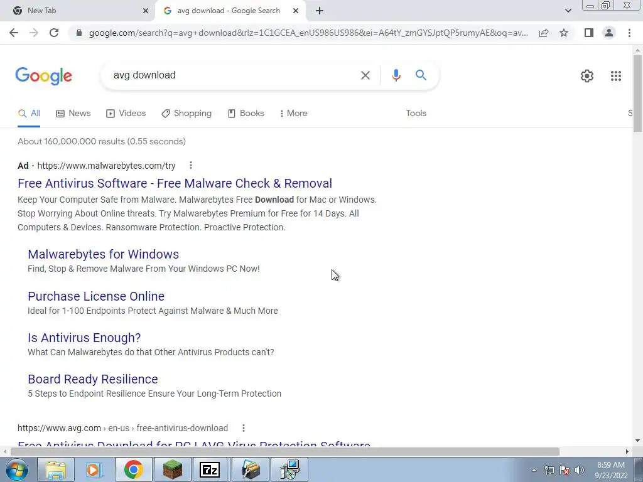This screenshot has height=482, width=643.
Task: Open Chrome side panel icon
Action: click(x=589, y=33)
